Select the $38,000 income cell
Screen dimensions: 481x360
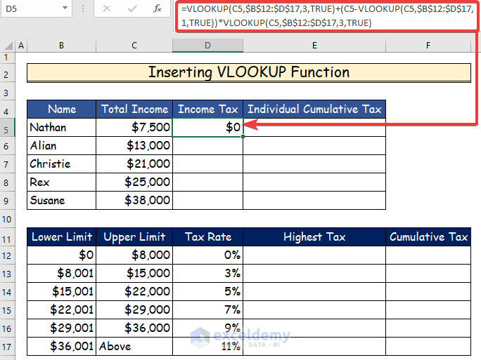134,201
